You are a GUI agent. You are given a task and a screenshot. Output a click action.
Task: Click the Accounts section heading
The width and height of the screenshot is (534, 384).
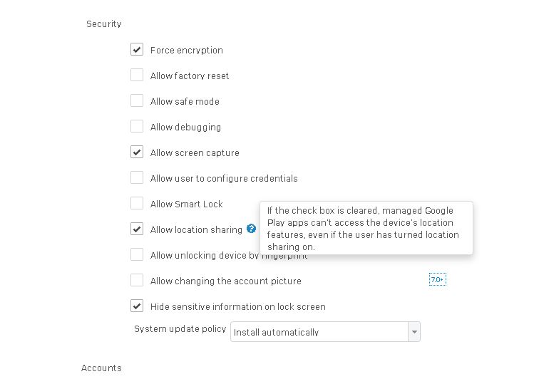101,368
